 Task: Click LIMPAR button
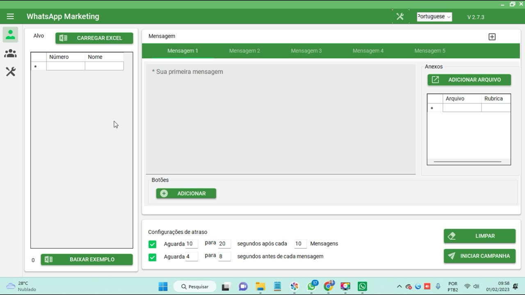[479, 236]
